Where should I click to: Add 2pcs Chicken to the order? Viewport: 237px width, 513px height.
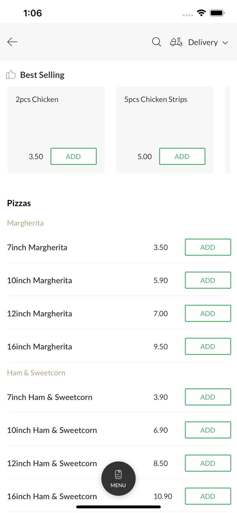pyautogui.click(x=74, y=156)
